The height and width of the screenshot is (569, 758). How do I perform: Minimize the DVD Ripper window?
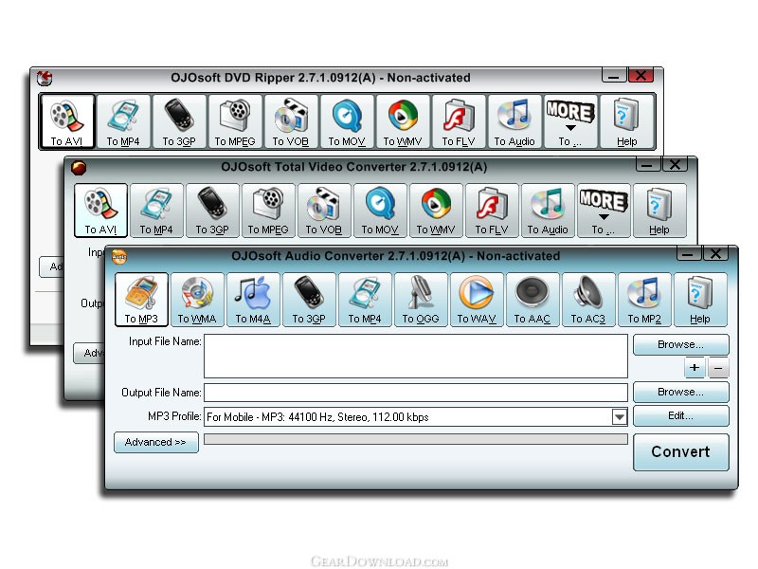tap(614, 76)
